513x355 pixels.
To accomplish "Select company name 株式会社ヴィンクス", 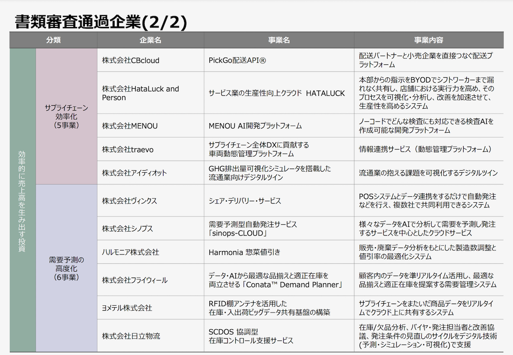I will (x=129, y=201).
